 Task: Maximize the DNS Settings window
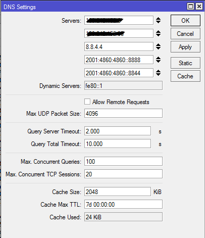click(x=190, y=7)
